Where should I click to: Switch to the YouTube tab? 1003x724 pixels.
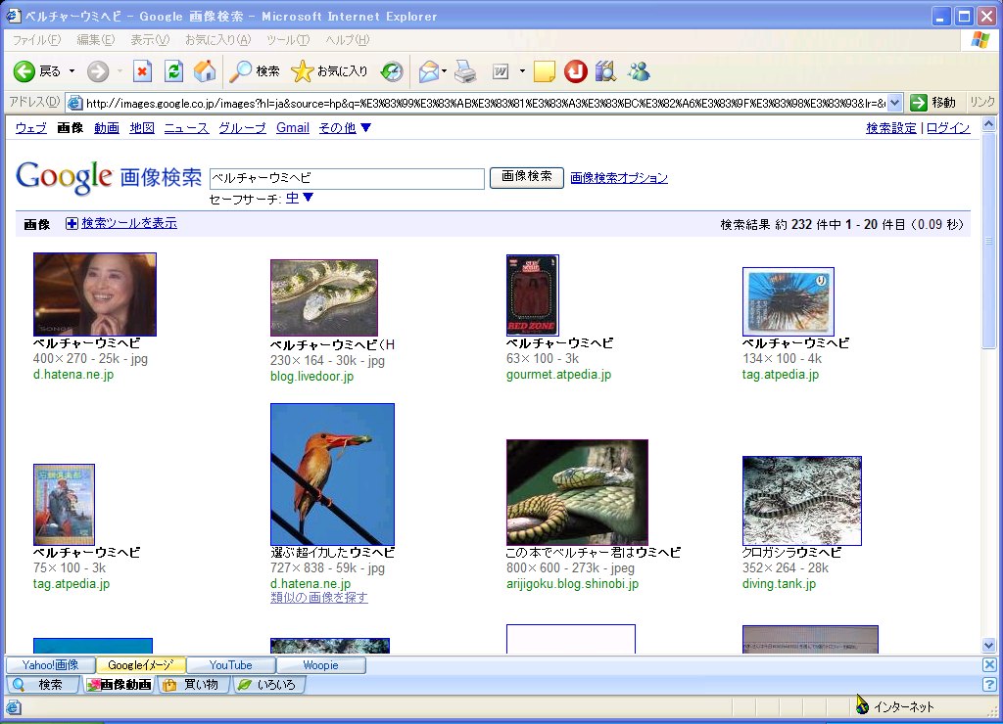(x=230, y=665)
